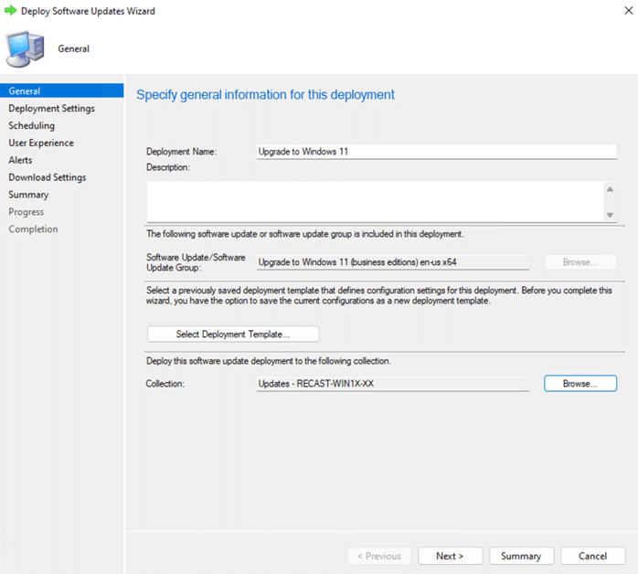Select the General wizard page

click(25, 91)
